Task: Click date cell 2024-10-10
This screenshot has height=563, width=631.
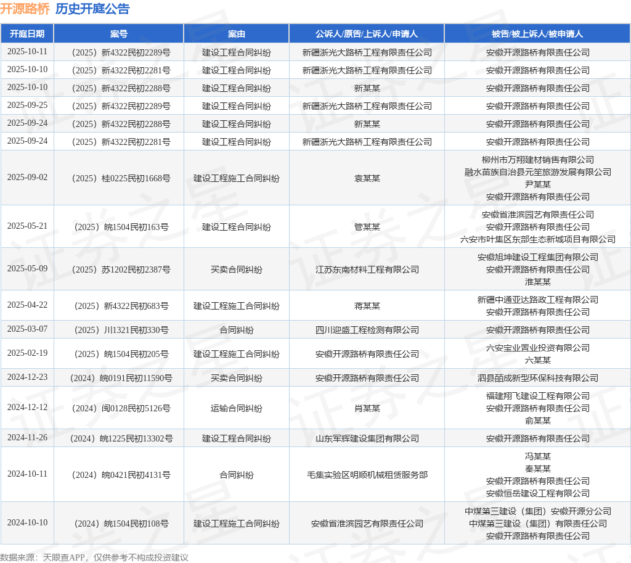Action: [x=27, y=523]
